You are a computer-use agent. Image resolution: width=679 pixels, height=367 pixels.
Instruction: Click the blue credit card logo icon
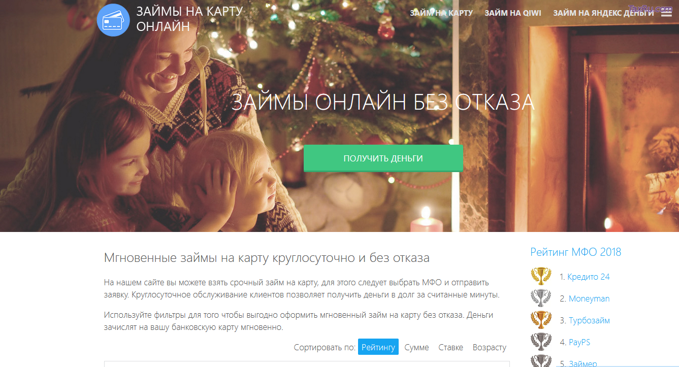[x=113, y=20]
